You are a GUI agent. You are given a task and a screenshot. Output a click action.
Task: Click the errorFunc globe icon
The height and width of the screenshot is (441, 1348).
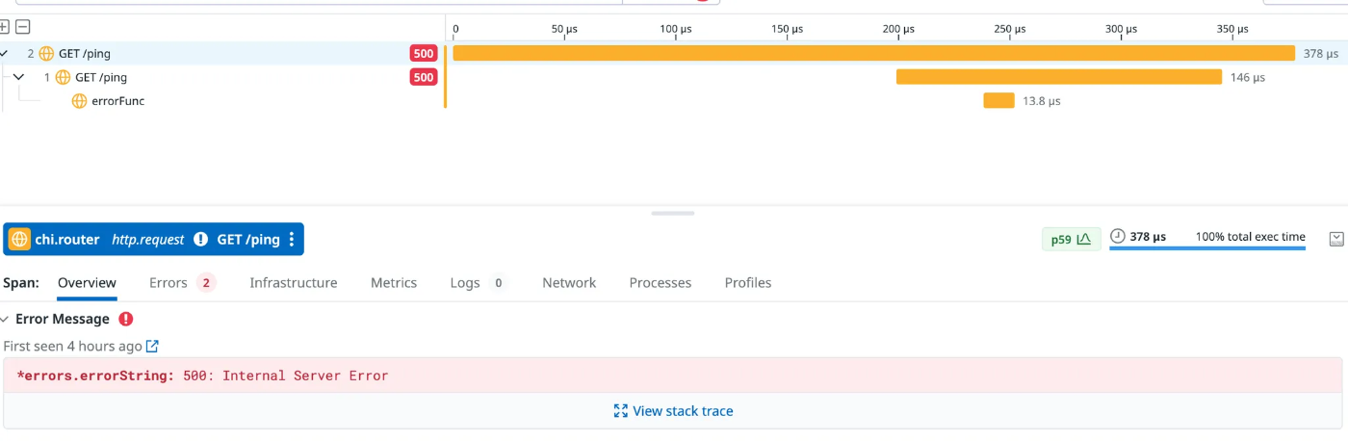coord(80,100)
